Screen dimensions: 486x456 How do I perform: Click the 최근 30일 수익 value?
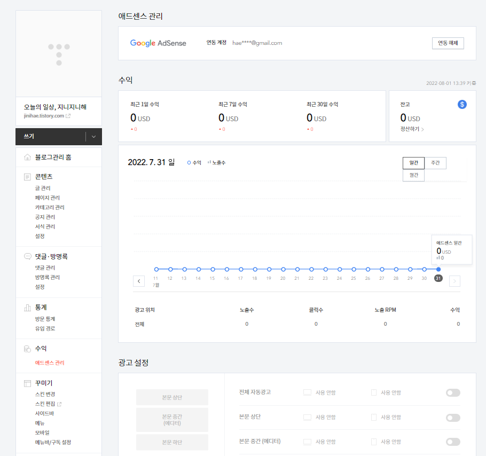(x=316, y=118)
